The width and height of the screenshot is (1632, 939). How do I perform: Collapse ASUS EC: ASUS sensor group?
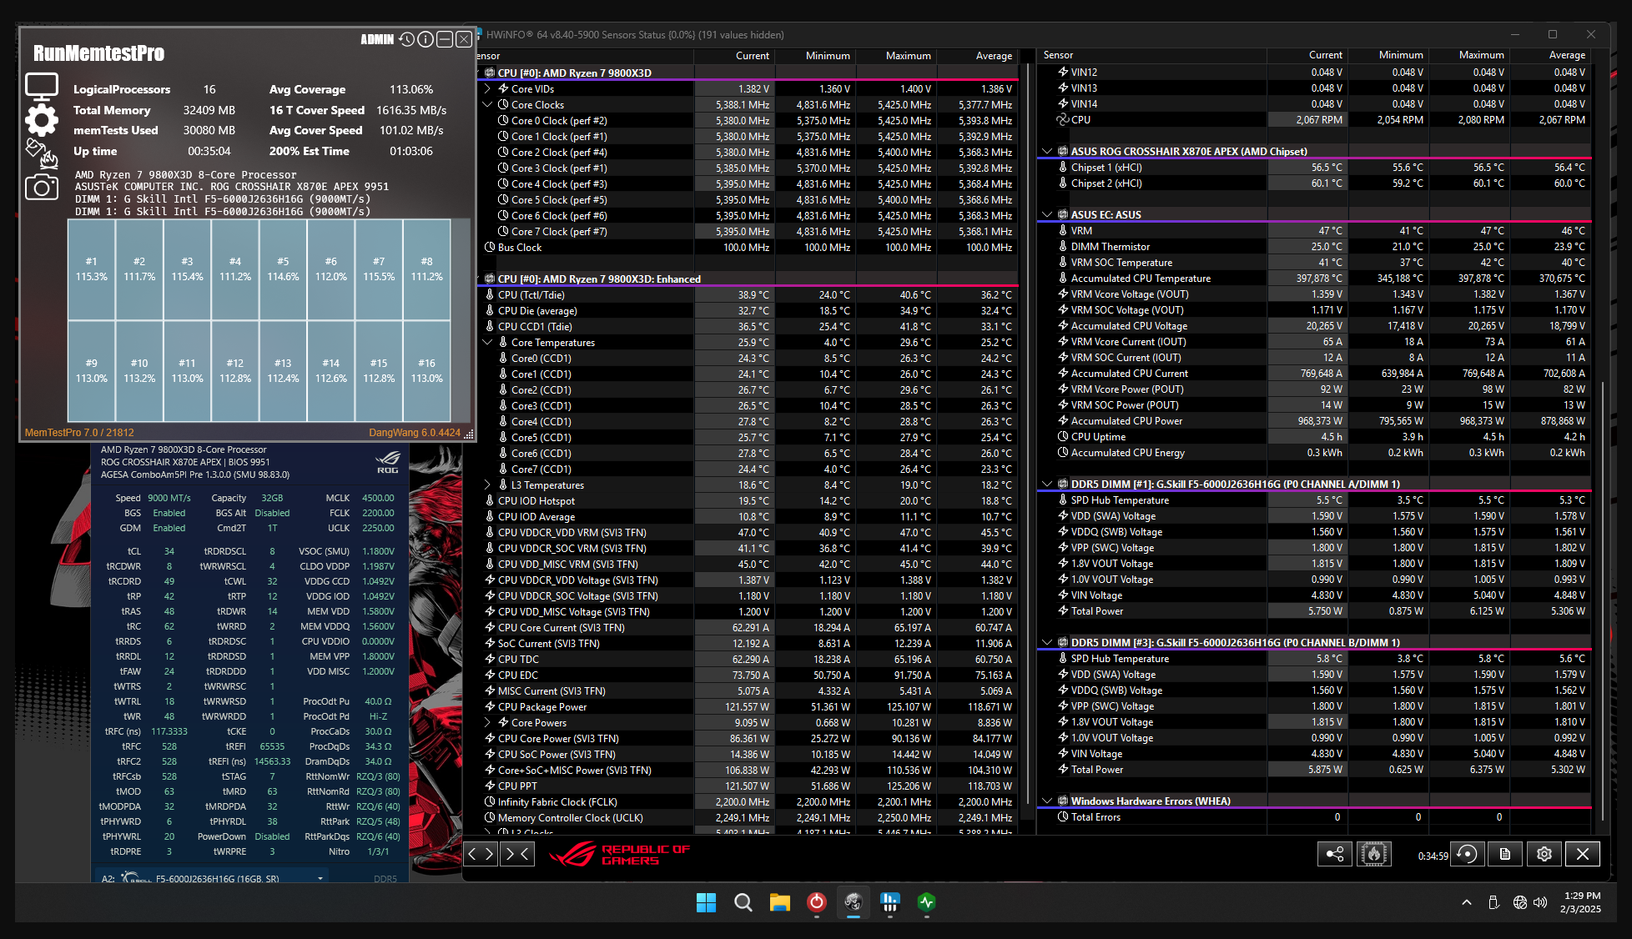1047,214
